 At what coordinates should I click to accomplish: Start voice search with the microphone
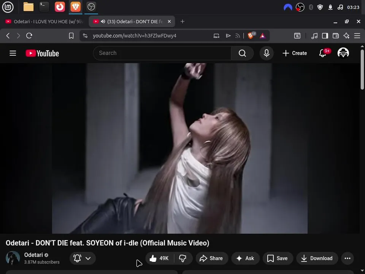pyautogui.click(x=267, y=53)
